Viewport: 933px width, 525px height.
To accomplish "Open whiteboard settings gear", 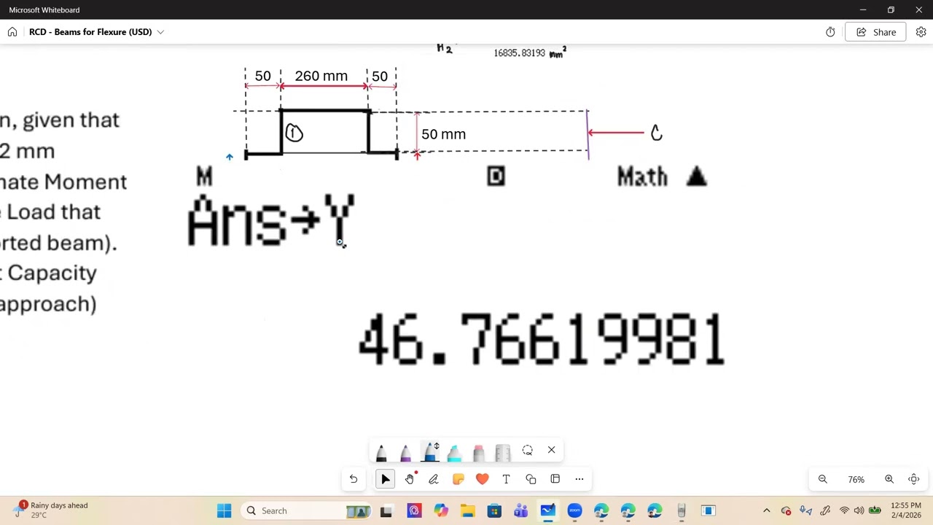I will pos(921,32).
